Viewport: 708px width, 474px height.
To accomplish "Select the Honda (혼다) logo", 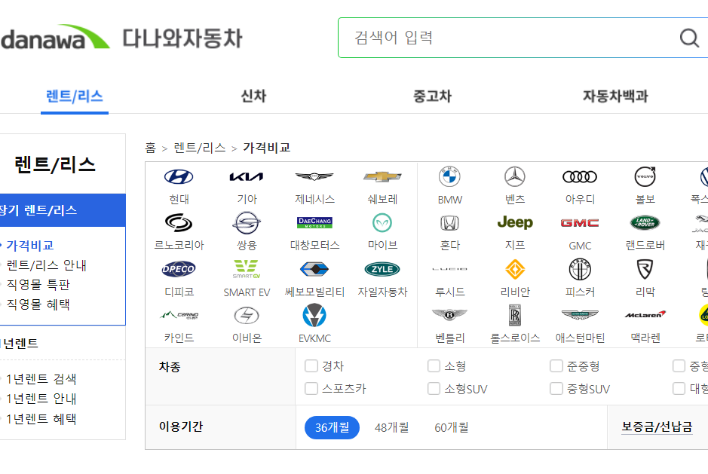I will (x=449, y=222).
